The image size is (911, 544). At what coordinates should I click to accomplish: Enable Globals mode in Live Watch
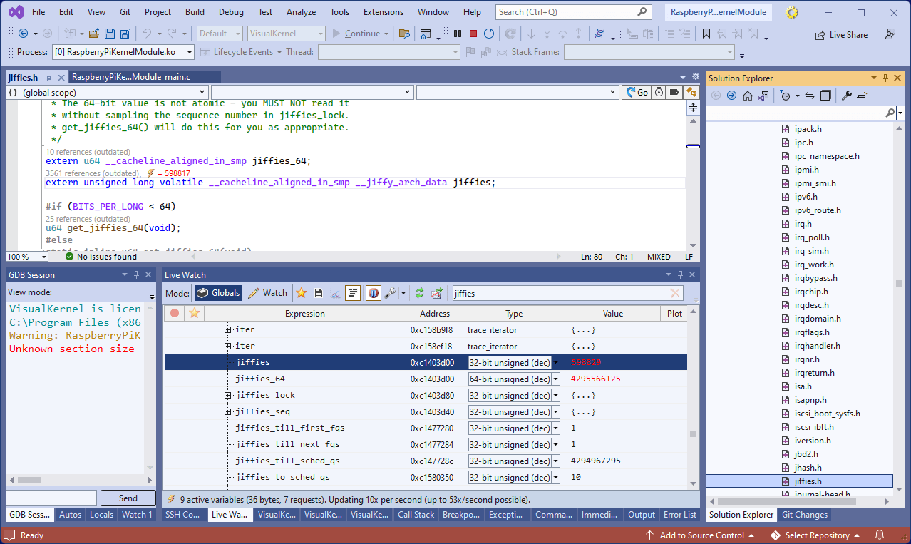coord(217,292)
